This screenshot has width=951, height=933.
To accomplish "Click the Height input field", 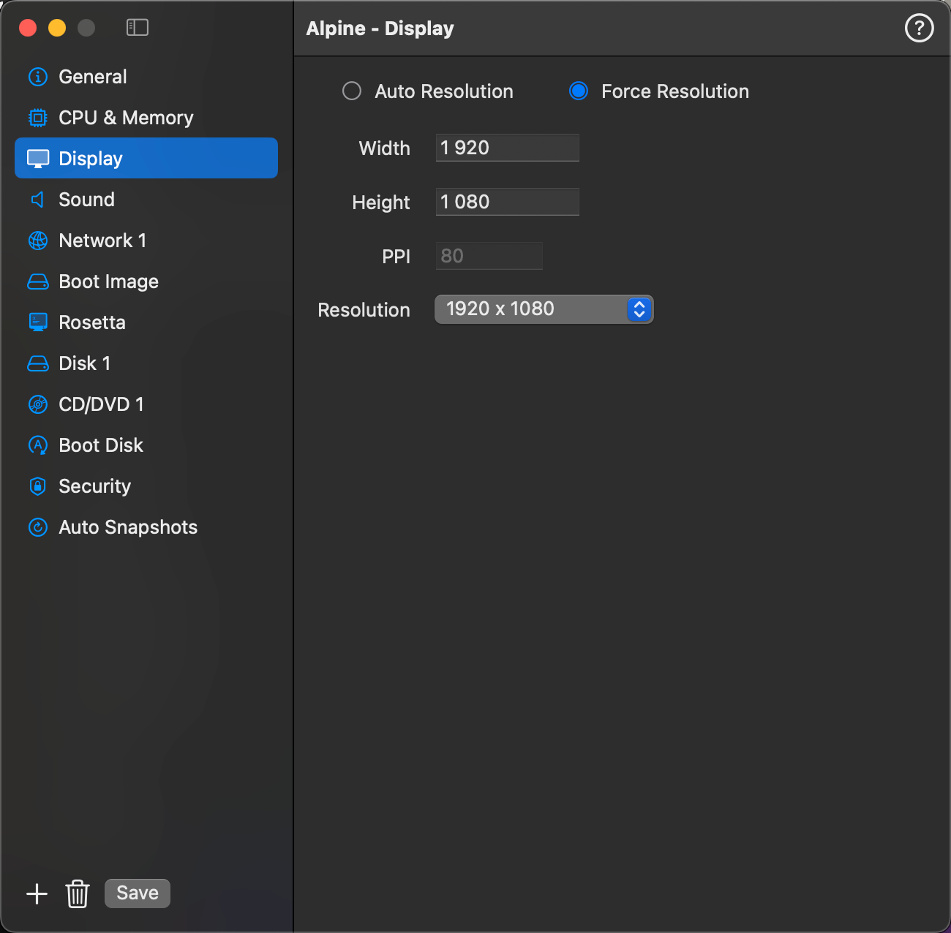I will point(507,202).
